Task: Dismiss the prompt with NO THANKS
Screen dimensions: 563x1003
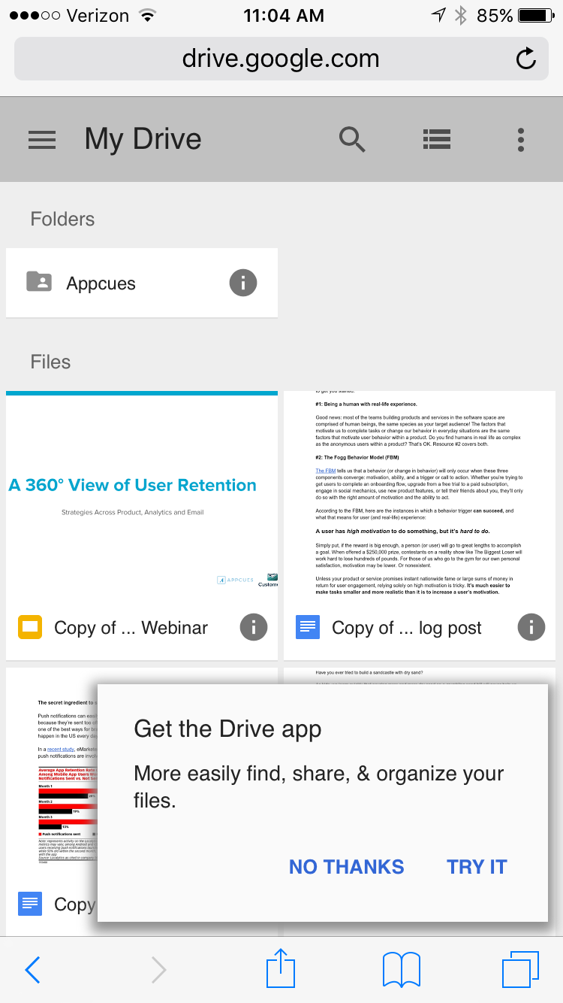Action: click(347, 867)
